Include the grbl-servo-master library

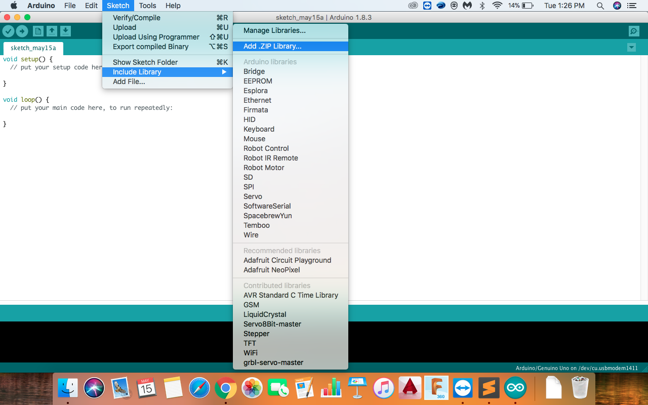291,362
